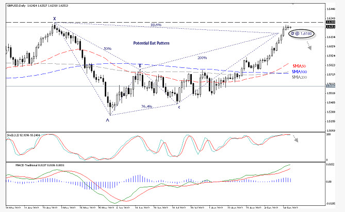Click the '0.00' MACD axis value

[x=329, y=182]
